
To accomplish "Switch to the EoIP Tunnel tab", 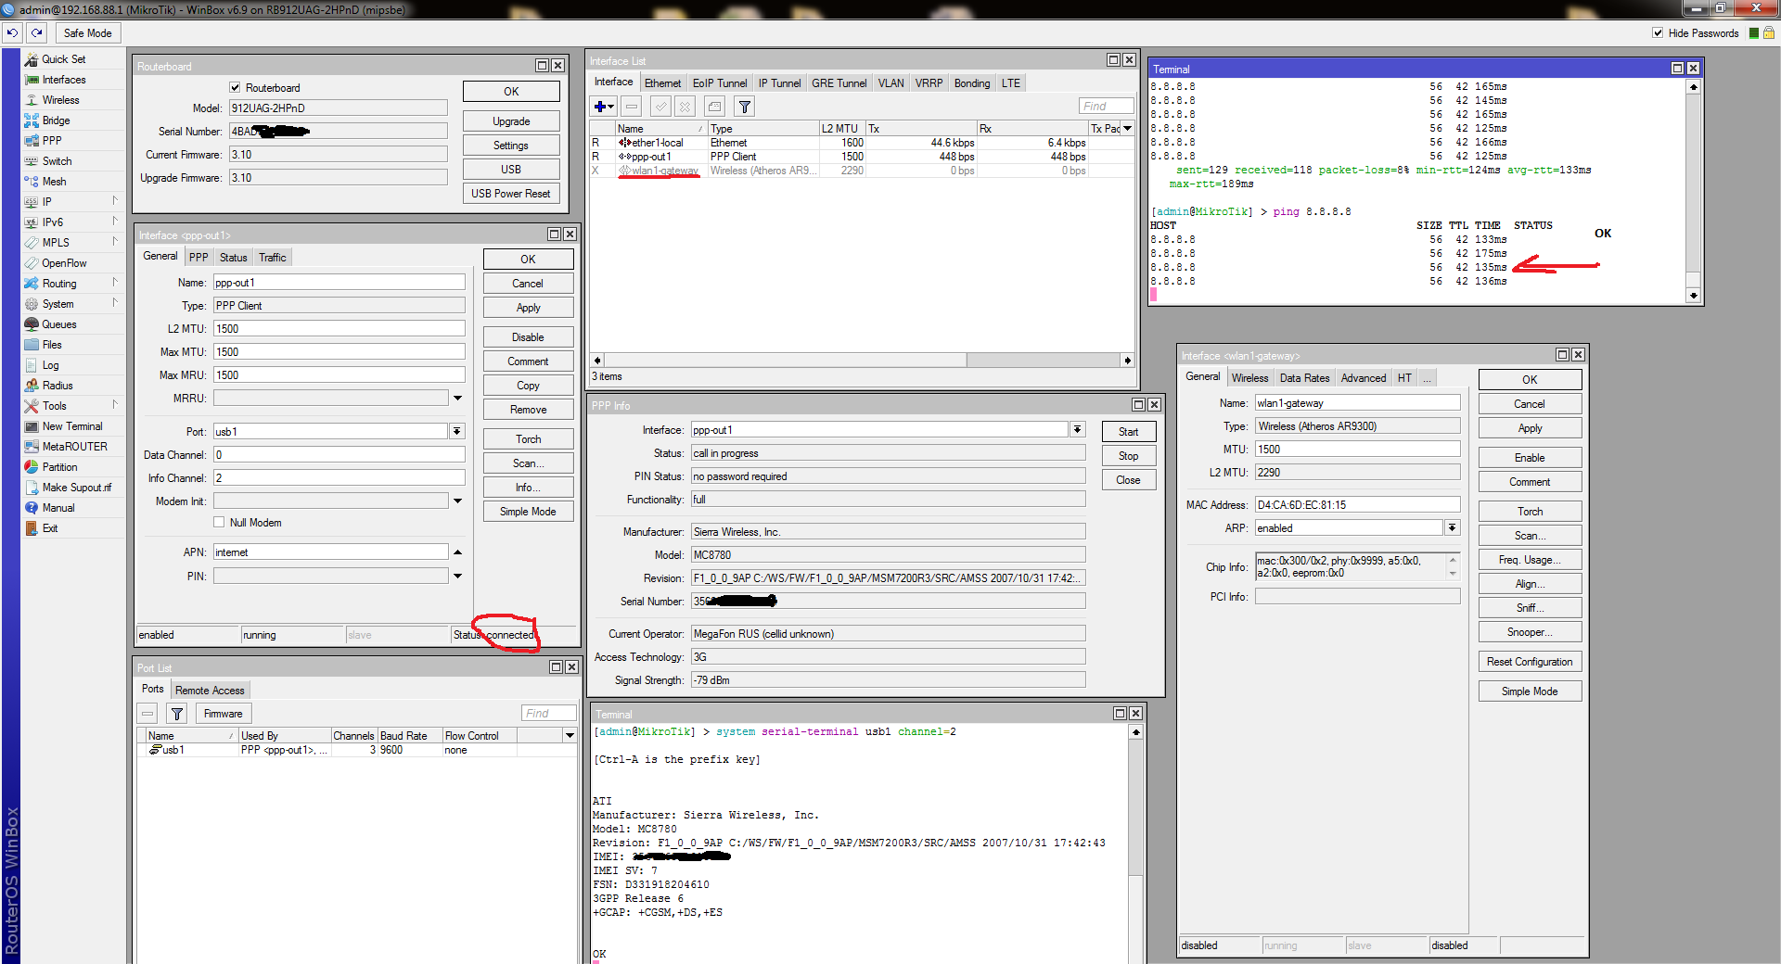I will point(720,83).
